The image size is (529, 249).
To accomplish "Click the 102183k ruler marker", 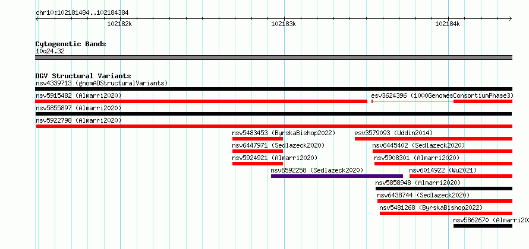I will pyautogui.click(x=284, y=24).
